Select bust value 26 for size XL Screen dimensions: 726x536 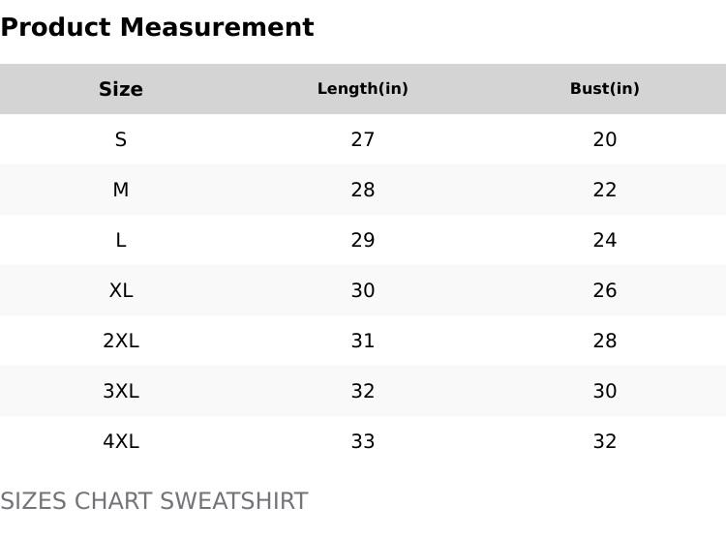605,290
